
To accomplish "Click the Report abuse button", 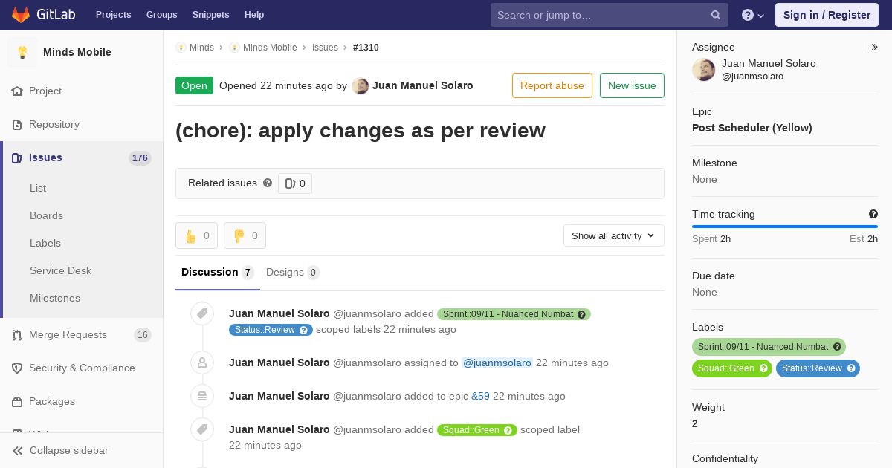I will 552,85.
